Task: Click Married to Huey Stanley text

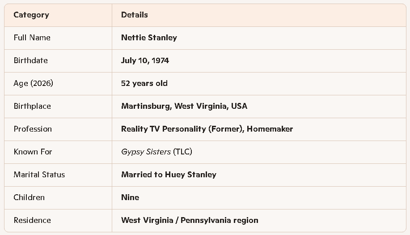Action: click(169, 175)
